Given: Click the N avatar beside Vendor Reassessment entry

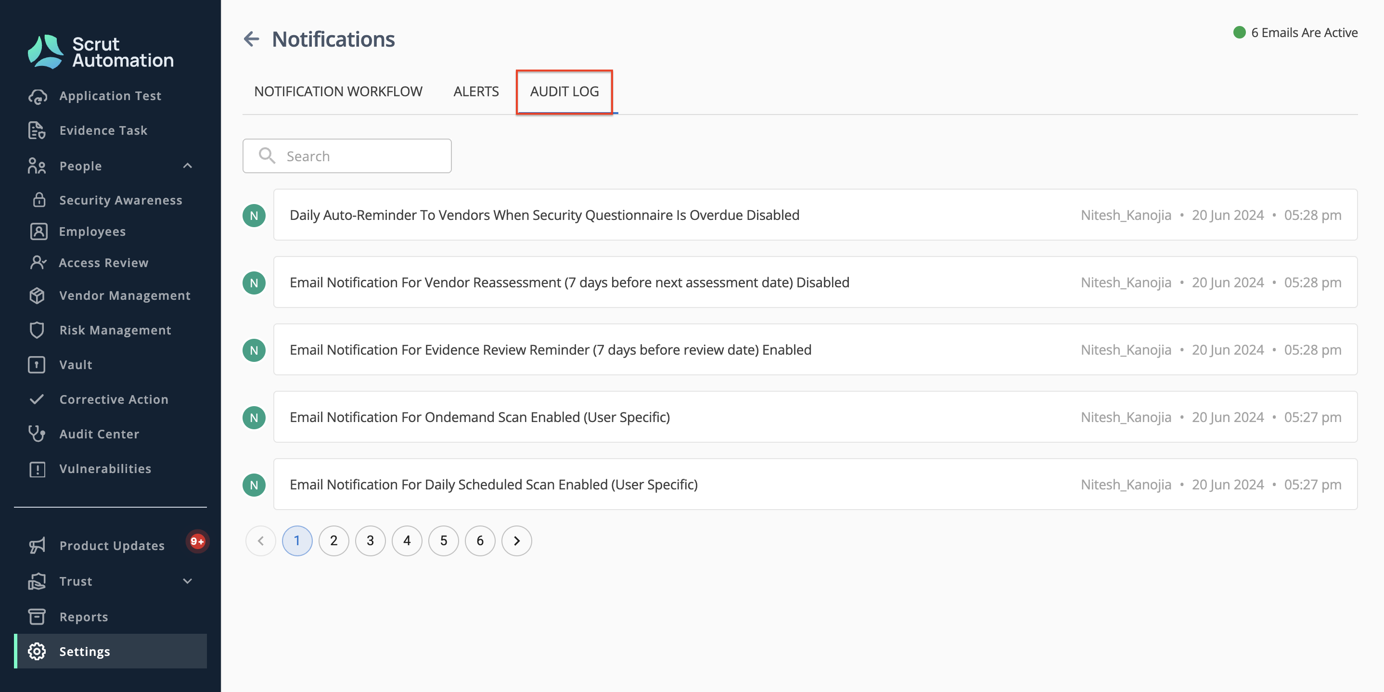Looking at the screenshot, I should coord(254,283).
